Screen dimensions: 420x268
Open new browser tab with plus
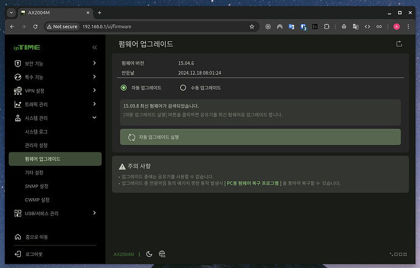point(100,13)
